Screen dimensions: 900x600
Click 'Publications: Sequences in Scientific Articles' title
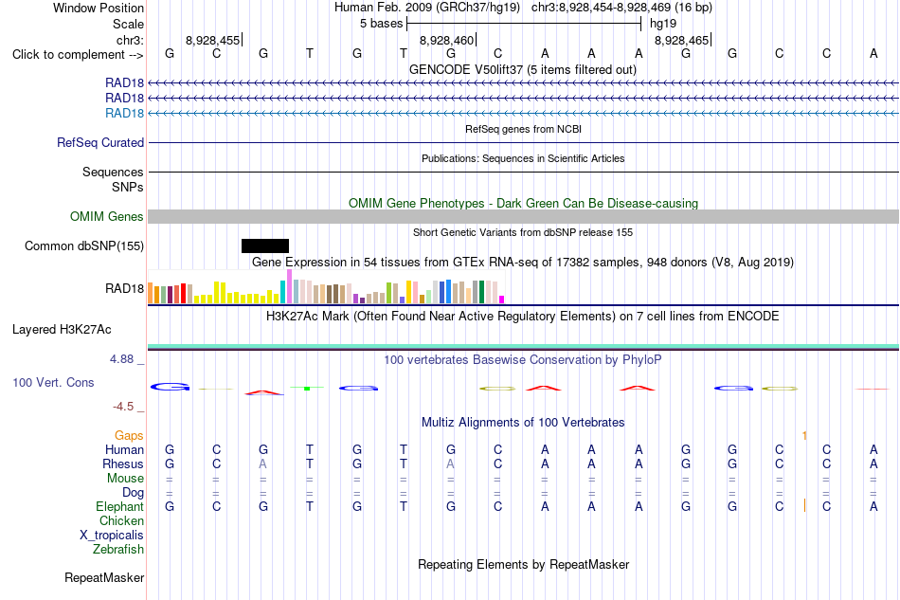click(x=523, y=158)
